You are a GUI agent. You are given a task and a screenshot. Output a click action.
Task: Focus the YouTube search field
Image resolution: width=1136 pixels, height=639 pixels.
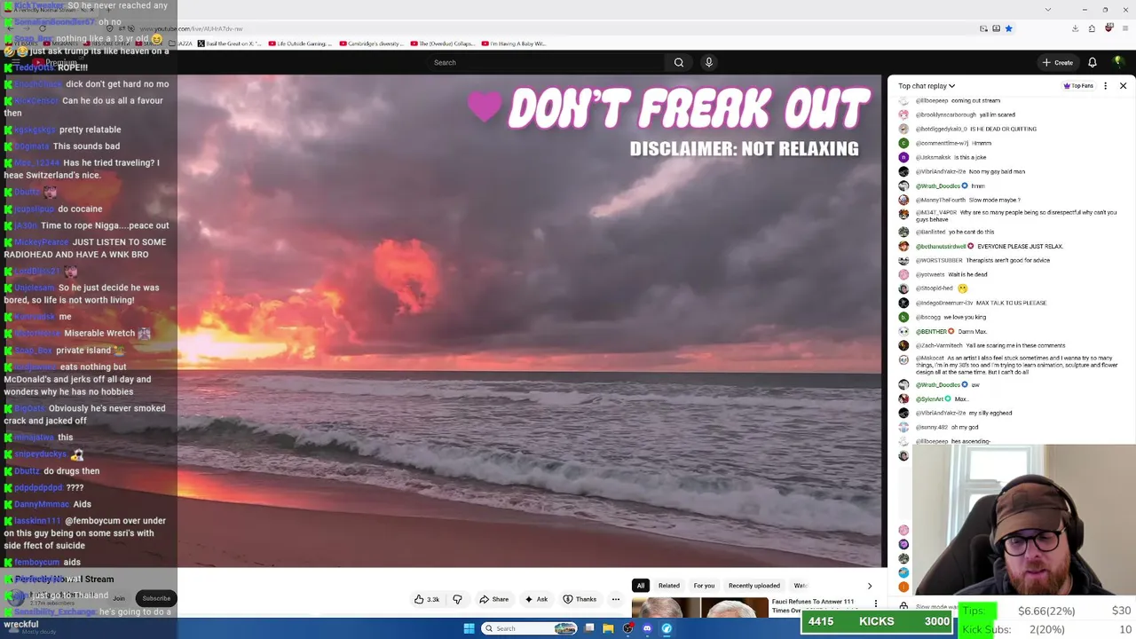point(546,62)
